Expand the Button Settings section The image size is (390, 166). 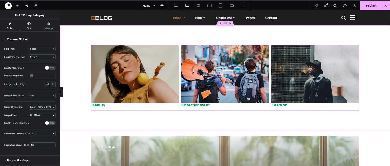click(18, 161)
